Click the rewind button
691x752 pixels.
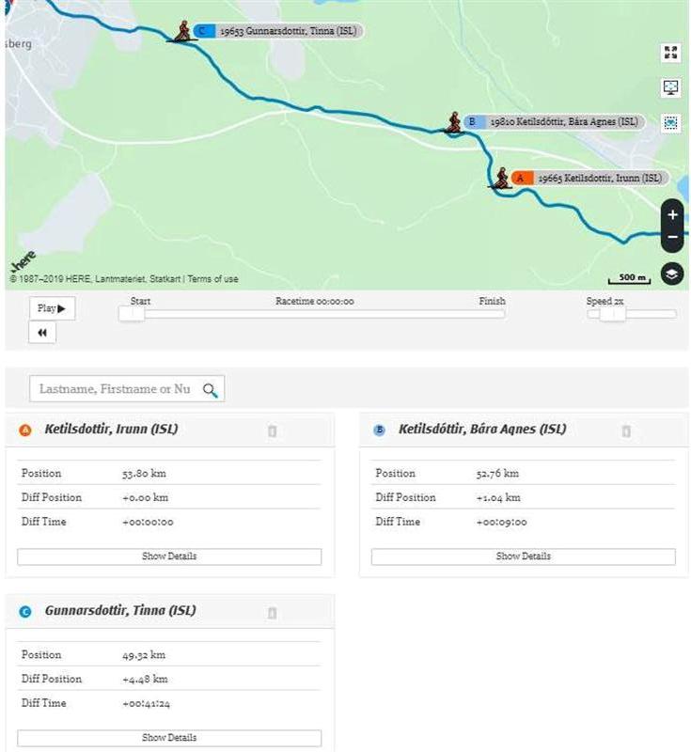42,333
